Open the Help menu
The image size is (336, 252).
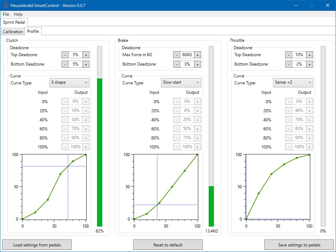pyautogui.click(x=18, y=14)
